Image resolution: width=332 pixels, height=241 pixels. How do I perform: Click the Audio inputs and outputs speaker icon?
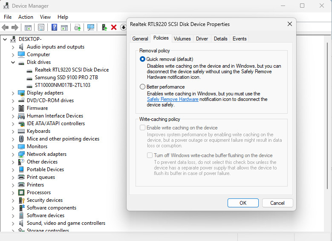(21, 47)
